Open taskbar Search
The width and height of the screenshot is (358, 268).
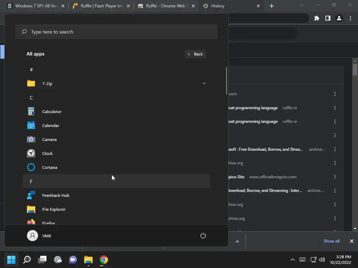(27, 260)
